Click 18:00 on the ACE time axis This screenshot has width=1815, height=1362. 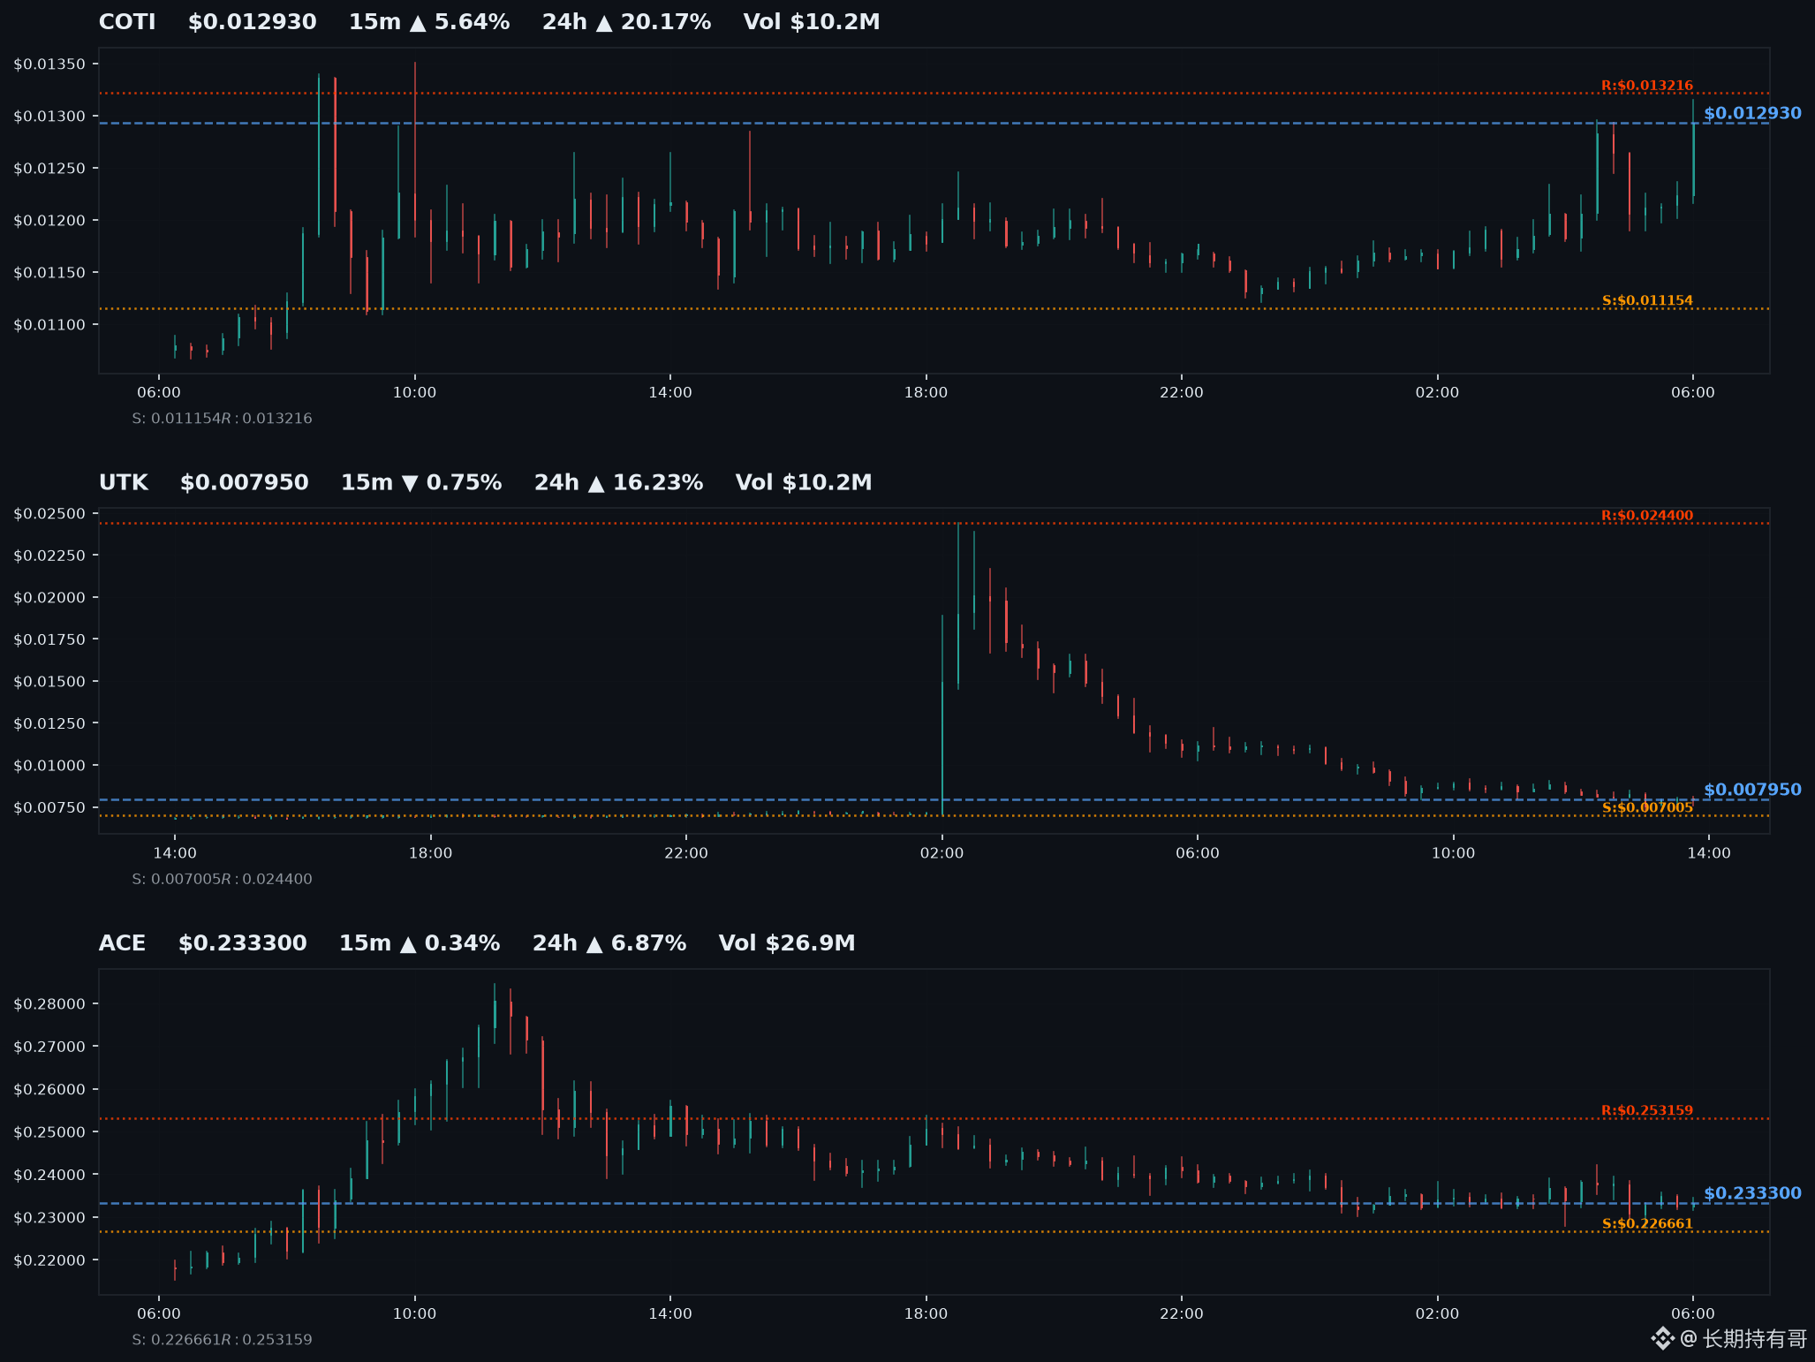926,1314
